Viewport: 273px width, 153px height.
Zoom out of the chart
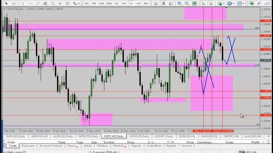[187, 3]
